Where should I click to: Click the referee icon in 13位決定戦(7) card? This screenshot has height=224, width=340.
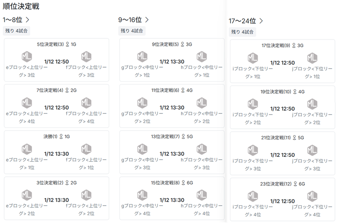pos(183,136)
